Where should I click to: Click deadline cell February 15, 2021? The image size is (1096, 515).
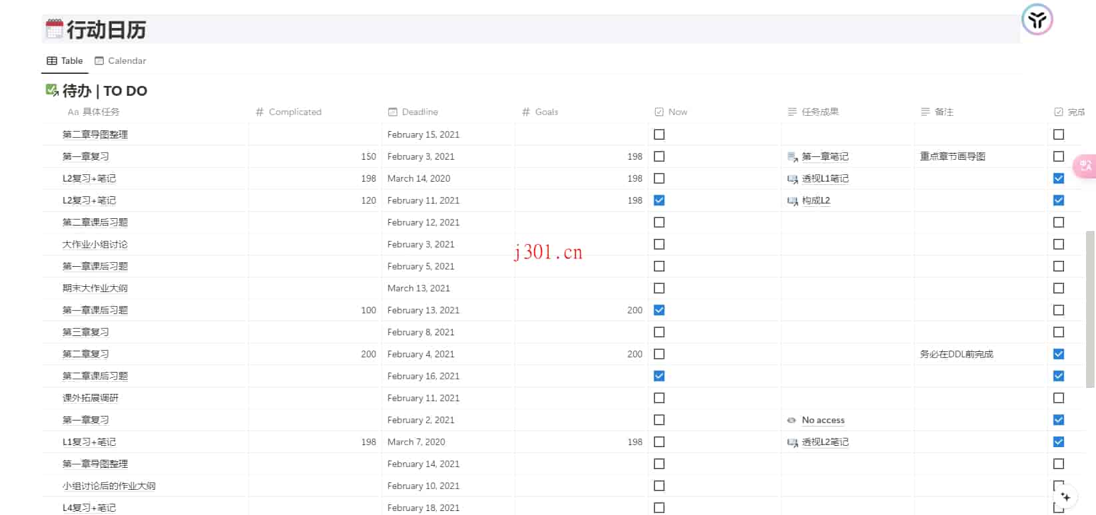pyautogui.click(x=423, y=134)
